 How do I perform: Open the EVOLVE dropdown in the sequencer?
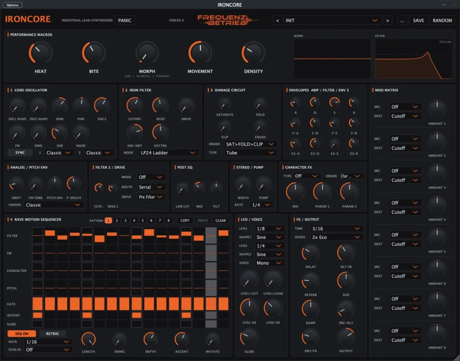click(48, 349)
